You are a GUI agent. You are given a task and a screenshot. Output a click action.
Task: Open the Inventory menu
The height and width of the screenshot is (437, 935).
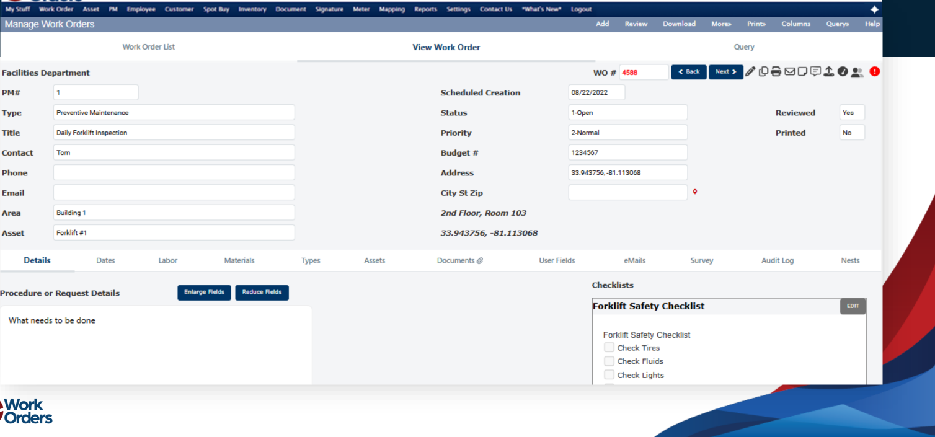(252, 9)
